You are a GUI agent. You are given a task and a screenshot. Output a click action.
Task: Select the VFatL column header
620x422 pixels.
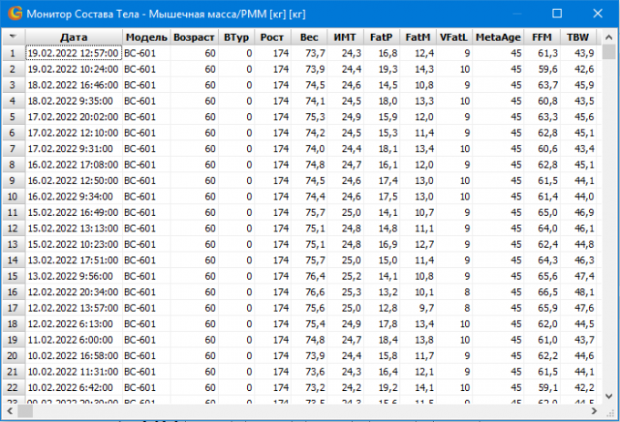pyautogui.click(x=453, y=36)
